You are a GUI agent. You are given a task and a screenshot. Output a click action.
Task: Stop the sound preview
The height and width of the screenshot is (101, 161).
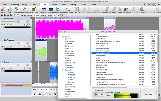101,94
